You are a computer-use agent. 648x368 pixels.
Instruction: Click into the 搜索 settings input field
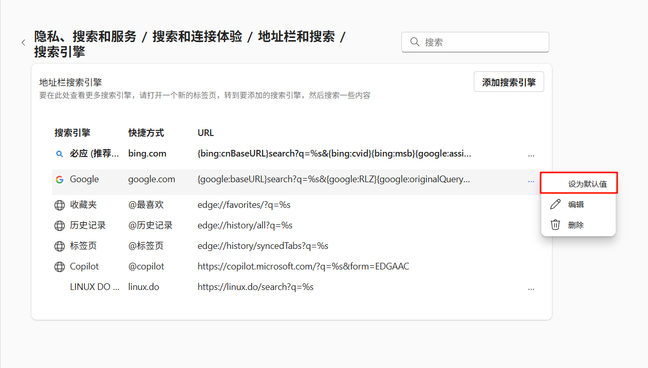point(475,42)
